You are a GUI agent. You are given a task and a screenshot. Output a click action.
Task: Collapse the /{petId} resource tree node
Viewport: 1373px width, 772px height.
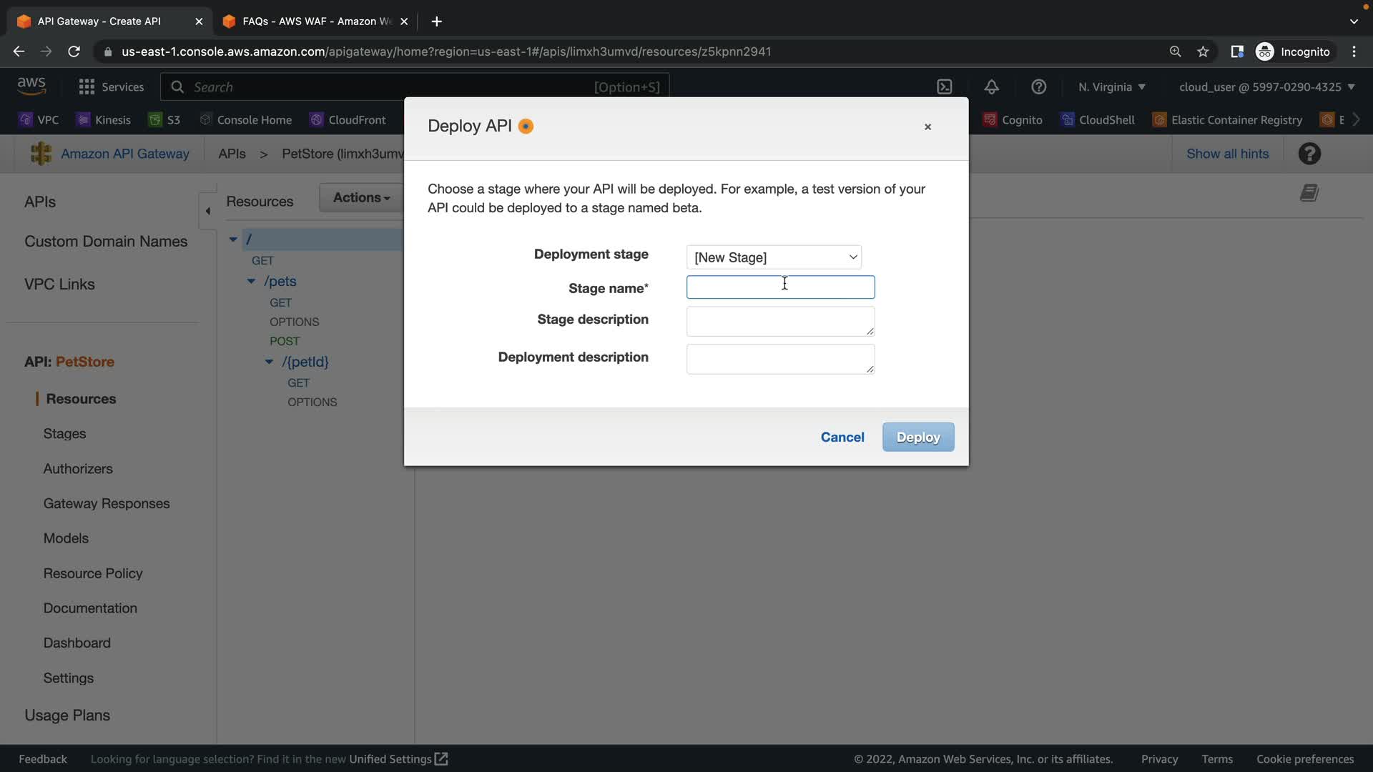point(269,362)
